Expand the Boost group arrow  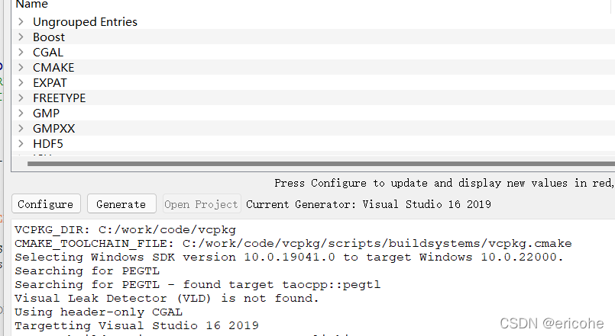[x=21, y=37]
